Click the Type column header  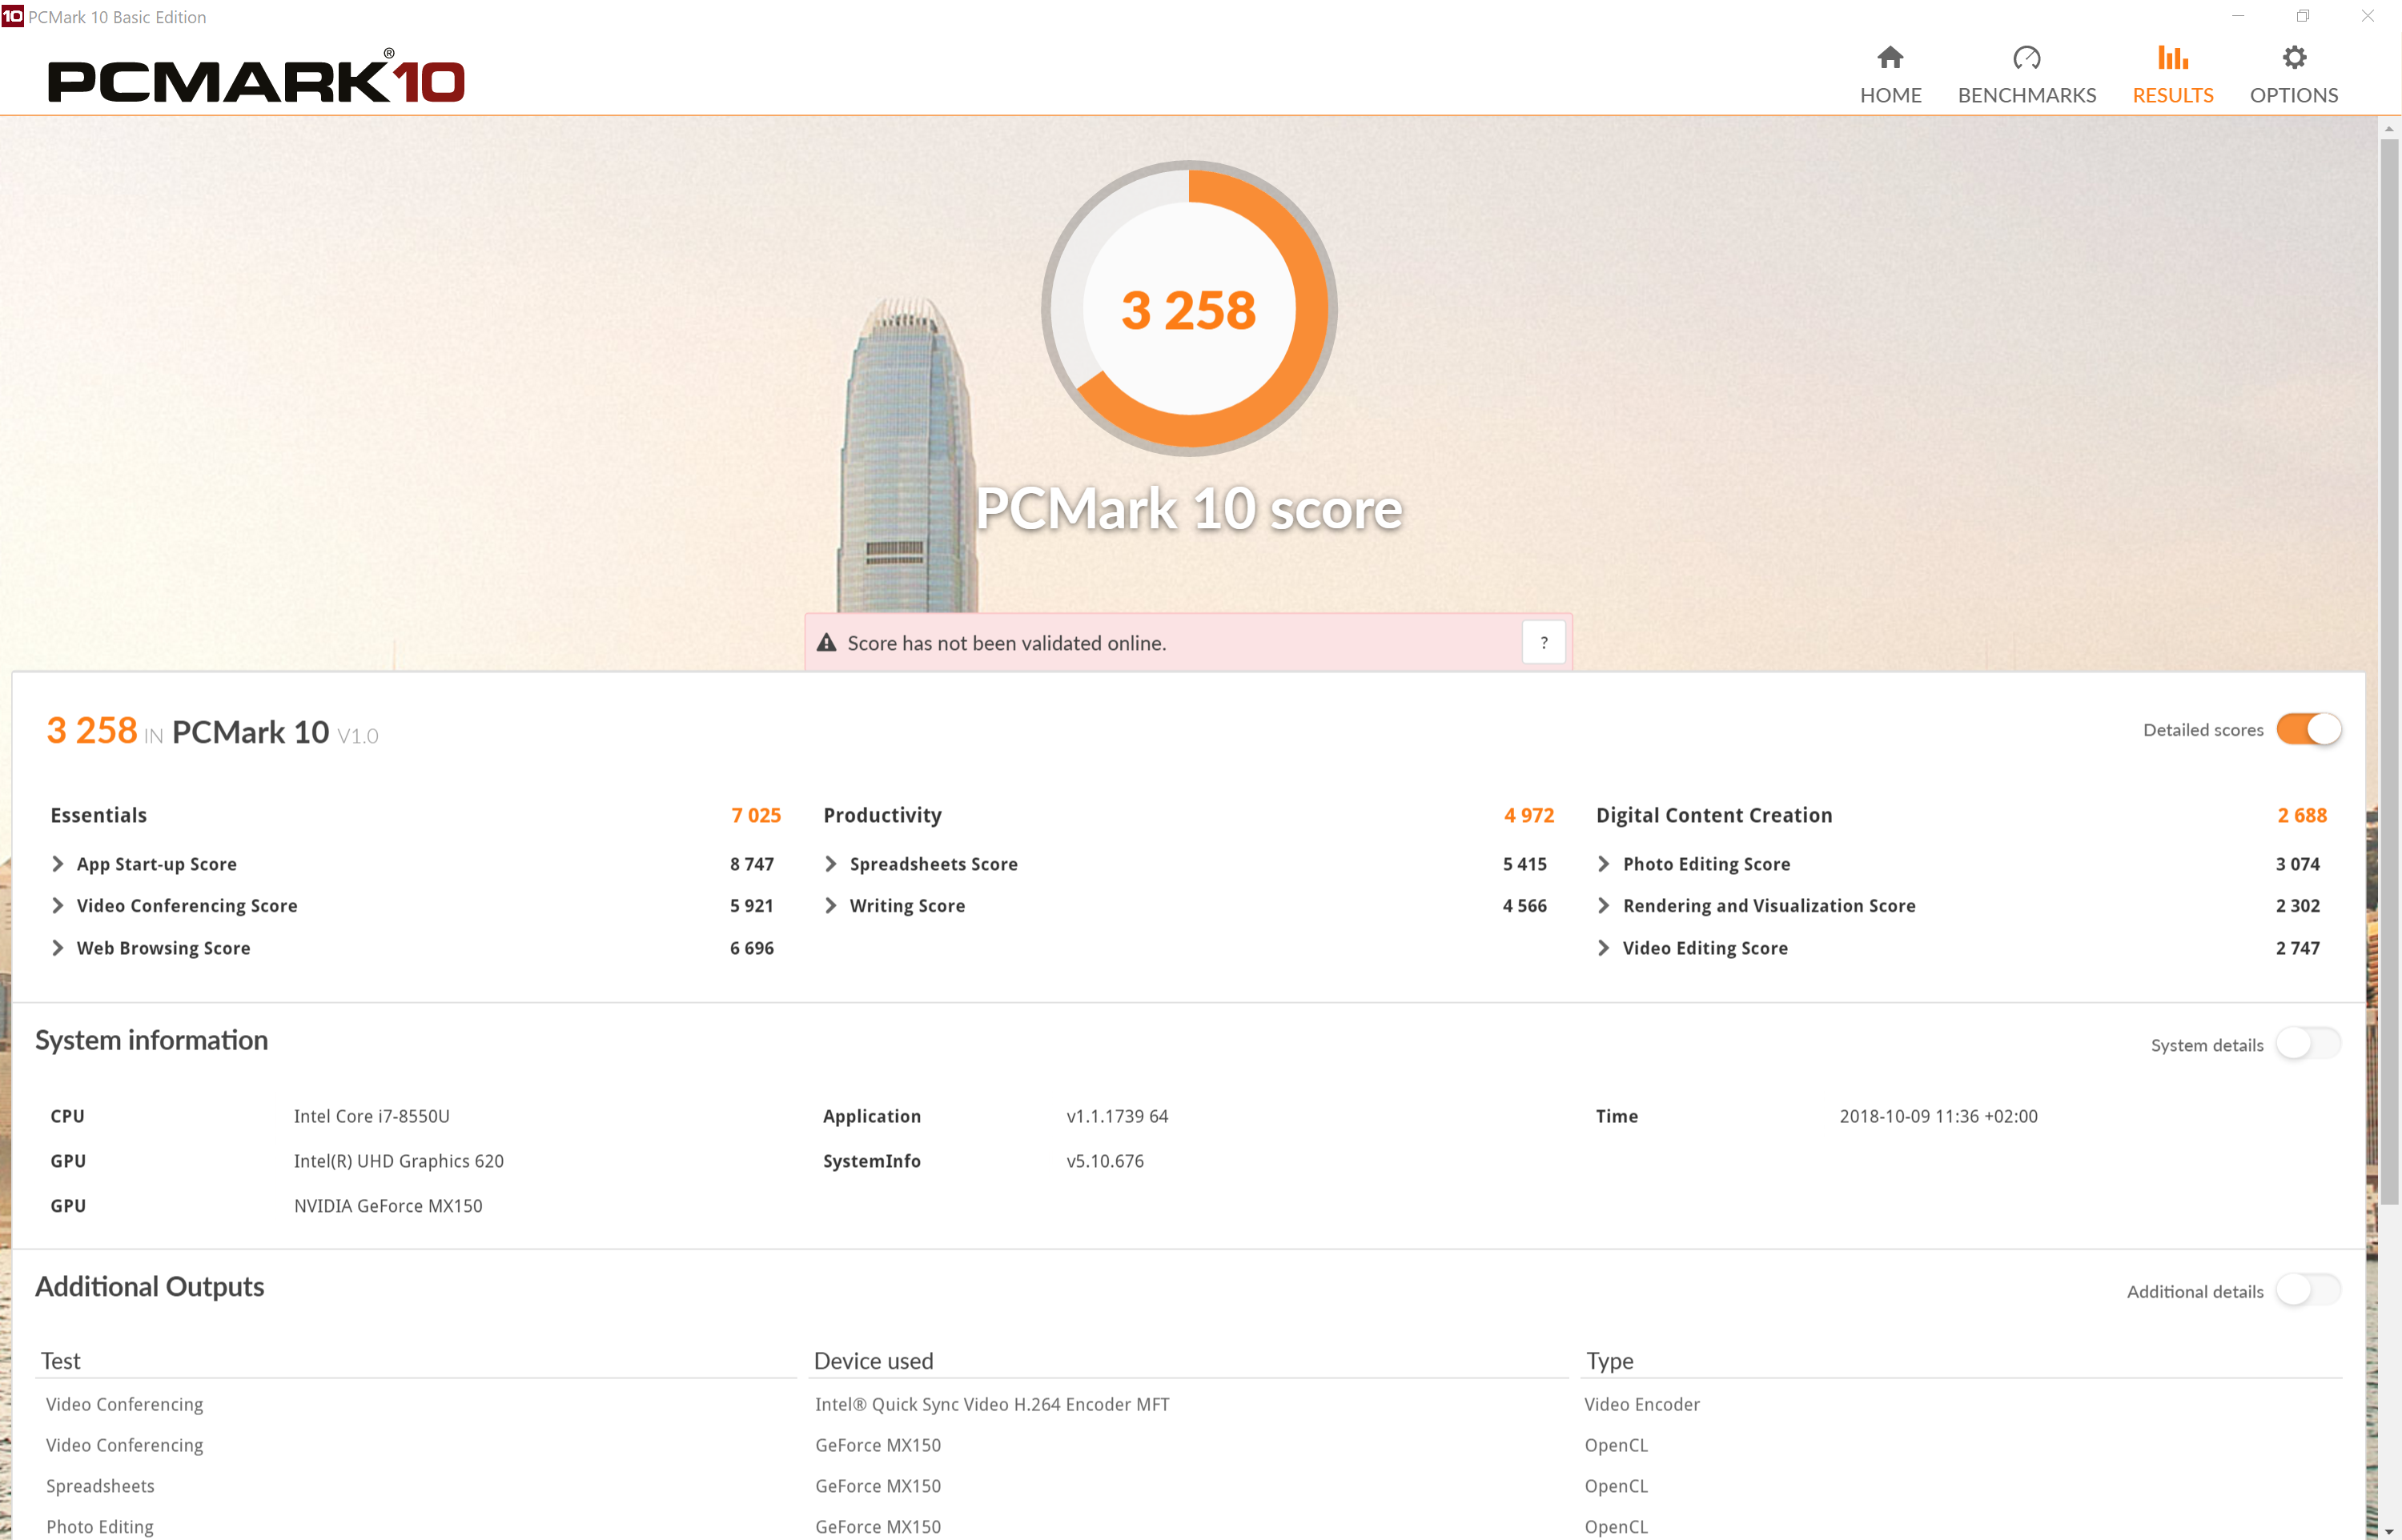[1609, 1361]
